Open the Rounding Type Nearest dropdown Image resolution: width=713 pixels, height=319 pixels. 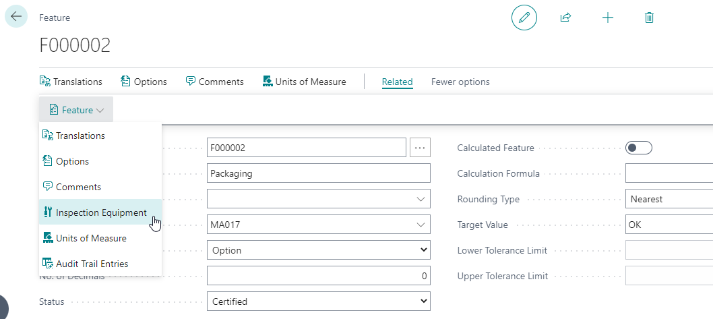click(669, 199)
